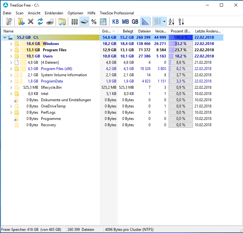Select the Users folder icon
This screenshot has width=243, height=233.
pyautogui.click(x=17, y=56)
